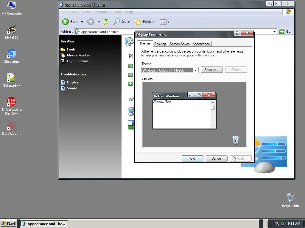Image resolution: width=305 pixels, height=228 pixels.
Task: Click the Forward arrow toolbar icon
Action: [x=91, y=22]
